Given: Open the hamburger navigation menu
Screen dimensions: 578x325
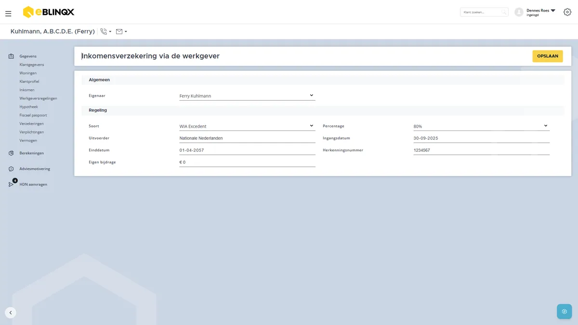Looking at the screenshot, I should click(8, 13).
